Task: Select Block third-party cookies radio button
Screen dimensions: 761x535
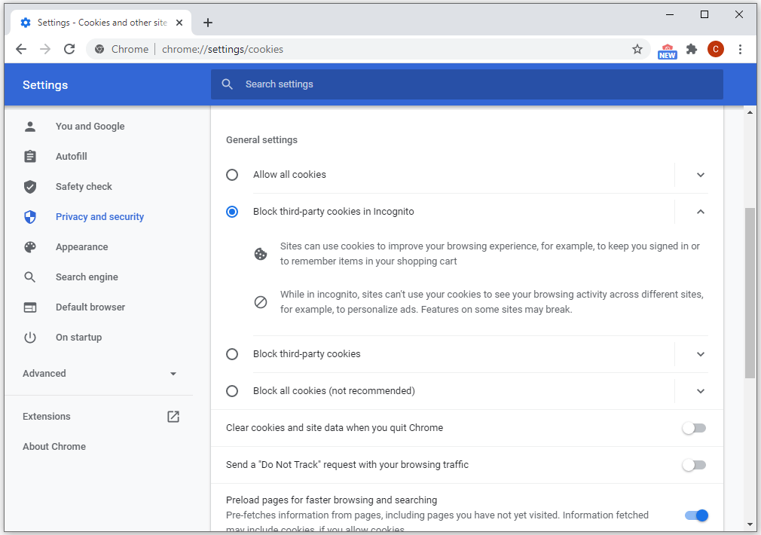Action: 232,354
